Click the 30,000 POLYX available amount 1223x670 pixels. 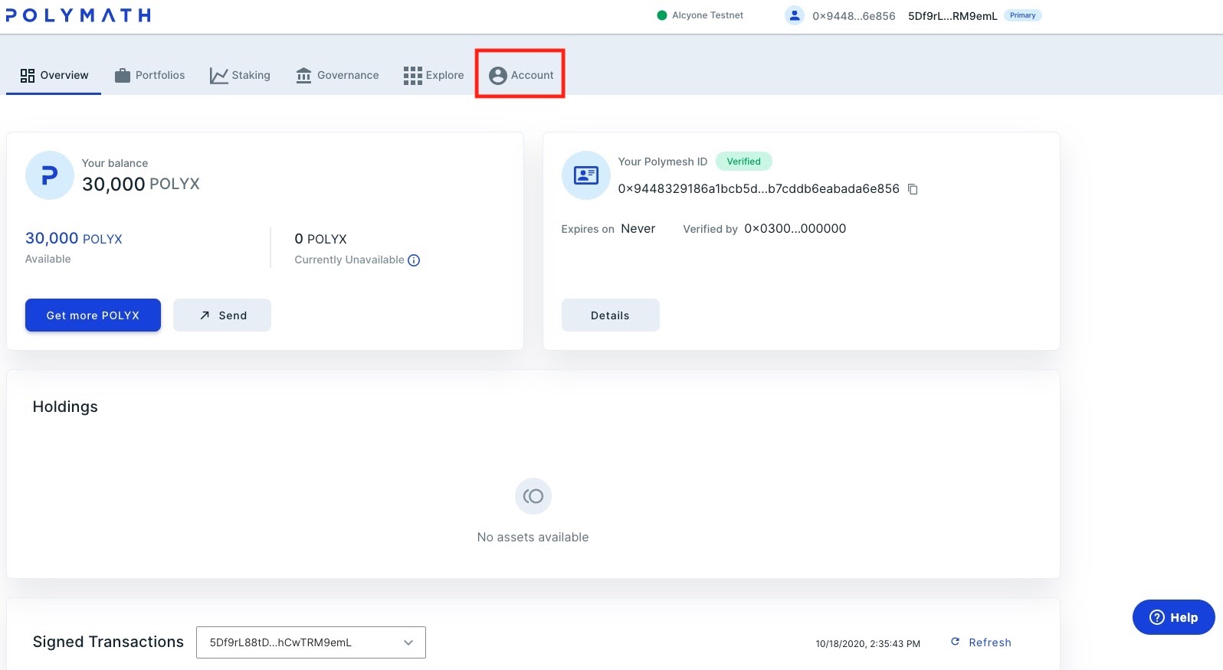74,238
